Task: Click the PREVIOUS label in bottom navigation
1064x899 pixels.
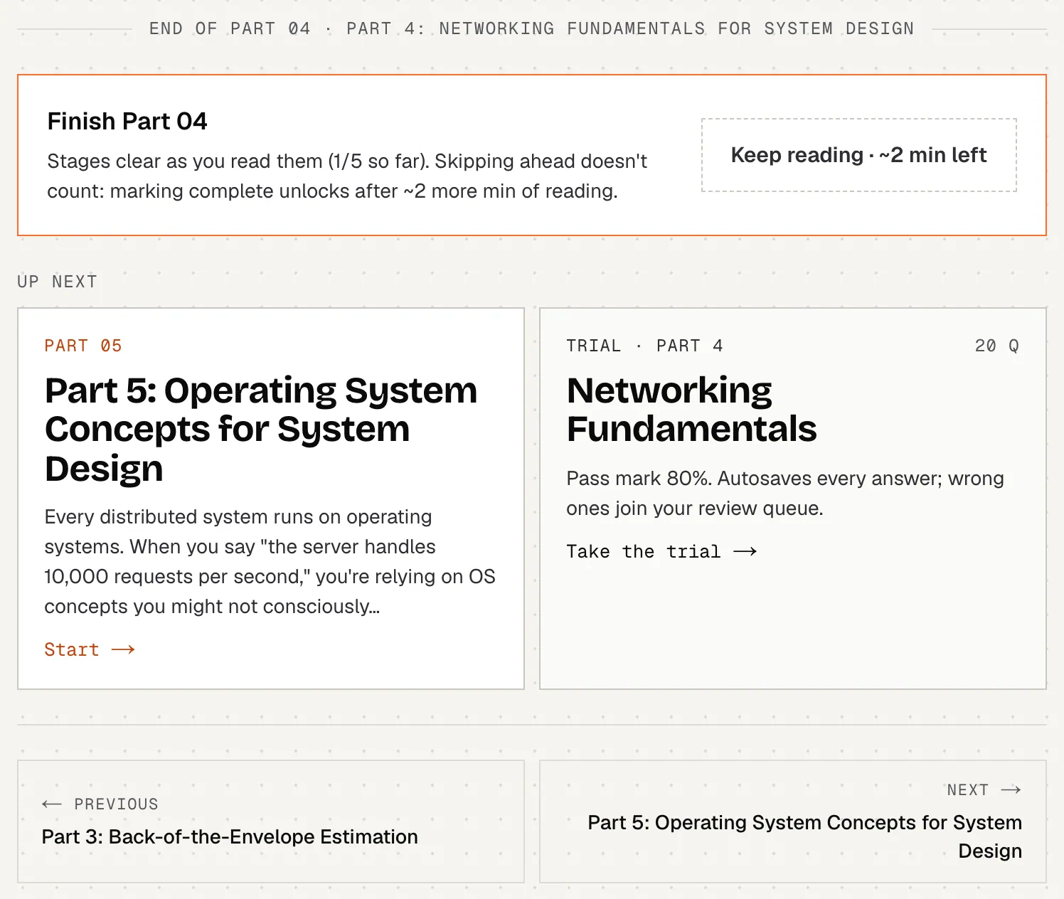Action: [x=116, y=804]
